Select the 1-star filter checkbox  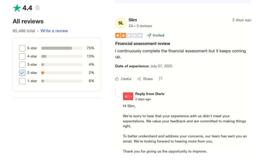22,81
